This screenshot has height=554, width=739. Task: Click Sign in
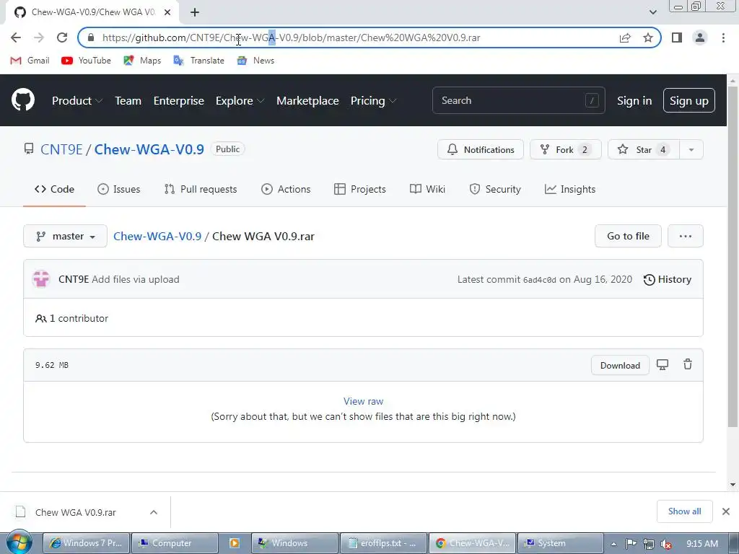pyautogui.click(x=634, y=101)
